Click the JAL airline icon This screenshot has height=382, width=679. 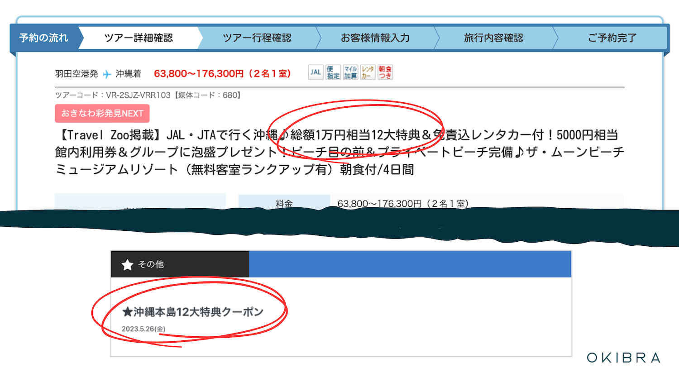(316, 72)
